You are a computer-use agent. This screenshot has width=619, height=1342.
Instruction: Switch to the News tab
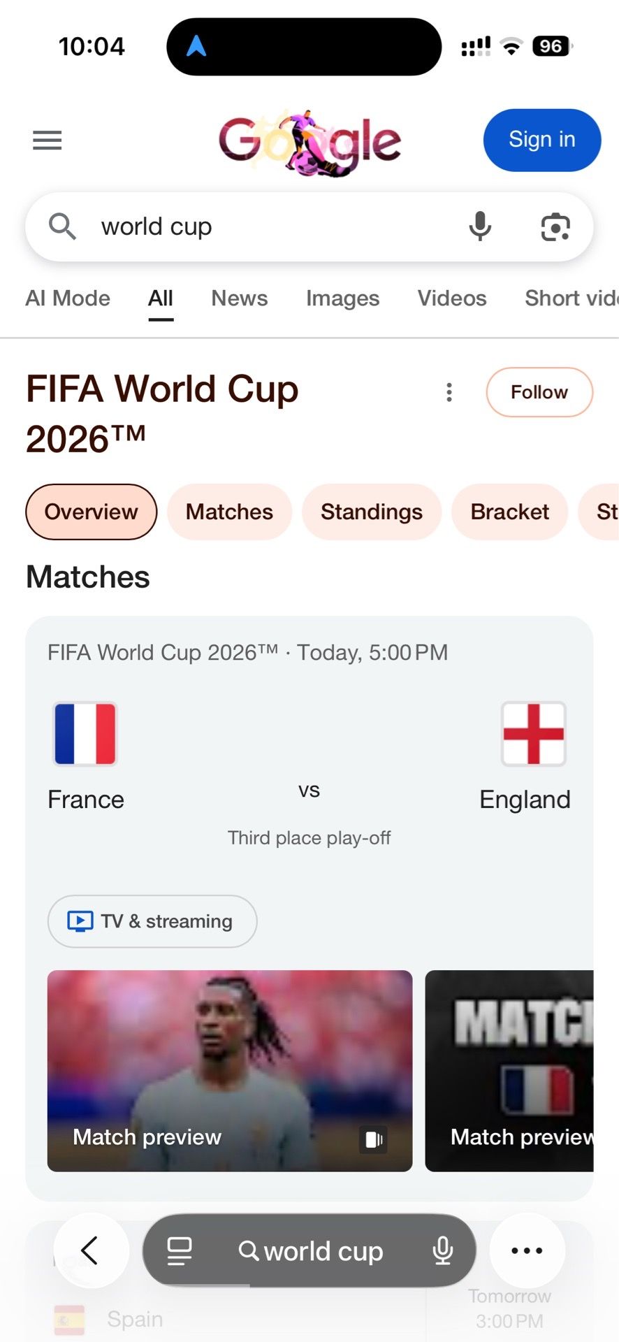pyautogui.click(x=240, y=298)
